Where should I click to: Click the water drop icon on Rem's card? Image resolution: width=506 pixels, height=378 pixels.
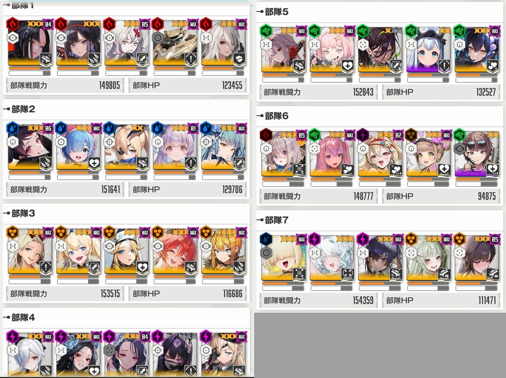(61, 128)
